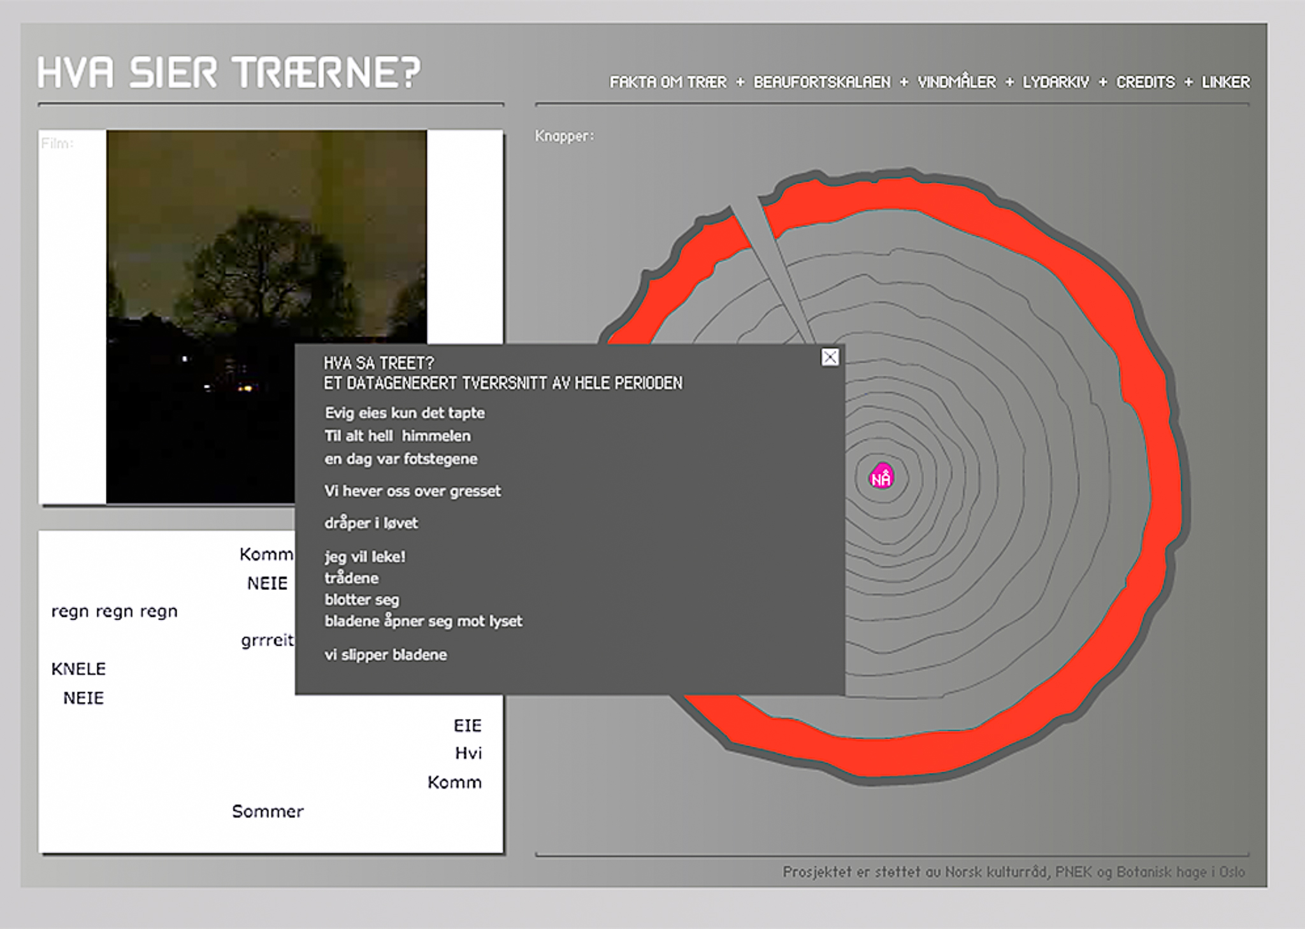View the CREDITS page
This screenshot has height=929, width=1305.
tap(1145, 82)
